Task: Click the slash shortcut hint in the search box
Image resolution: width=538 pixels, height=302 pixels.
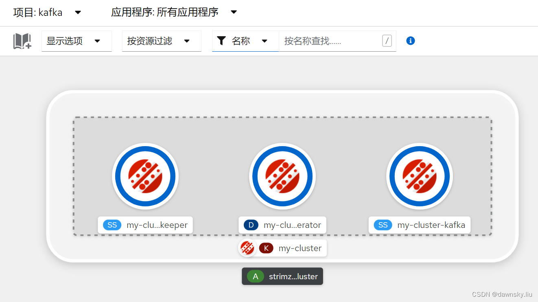Action: (x=387, y=41)
